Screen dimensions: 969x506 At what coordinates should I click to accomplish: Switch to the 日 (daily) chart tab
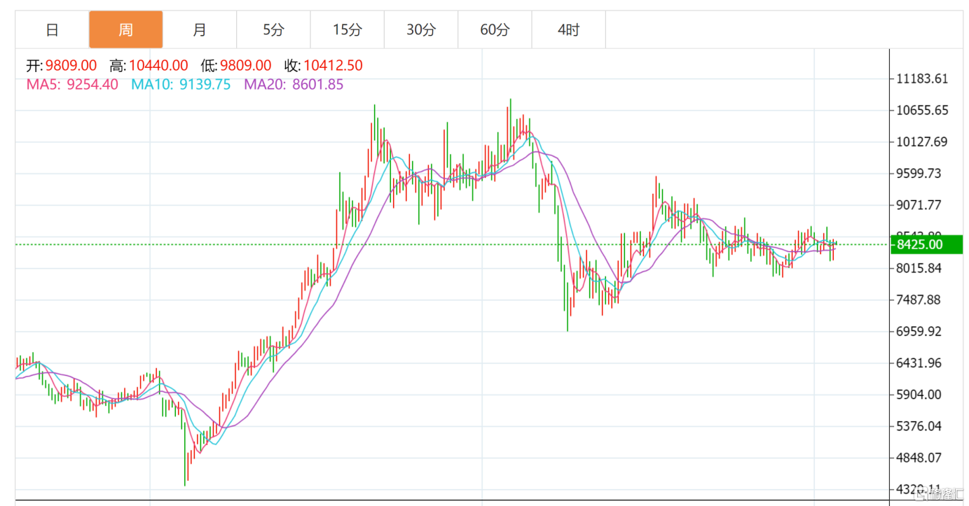coord(52,30)
